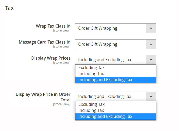
Task: Select Including Tax in the Order Total list
Action: click(91, 110)
